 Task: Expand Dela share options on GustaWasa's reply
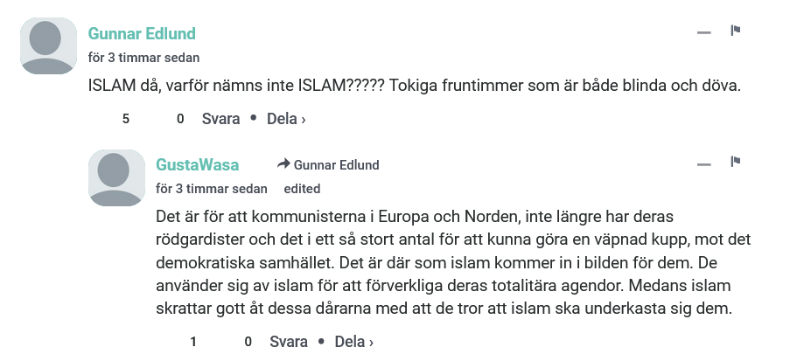[353, 342]
